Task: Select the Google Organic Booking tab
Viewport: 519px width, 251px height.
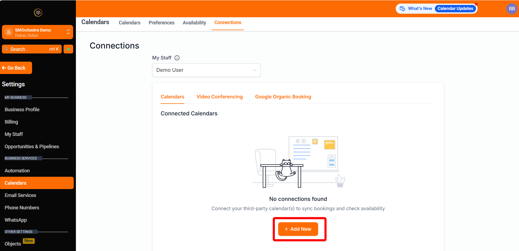Action: coord(283,97)
